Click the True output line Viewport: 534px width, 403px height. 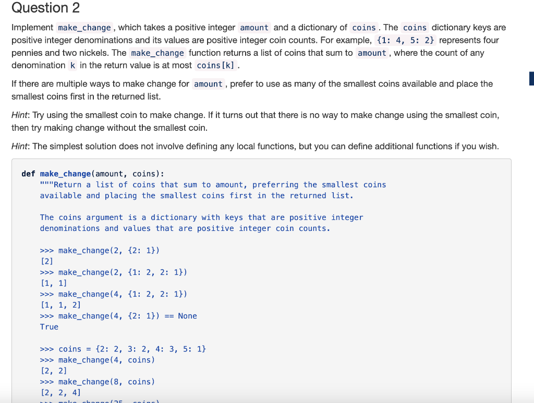pos(49,326)
